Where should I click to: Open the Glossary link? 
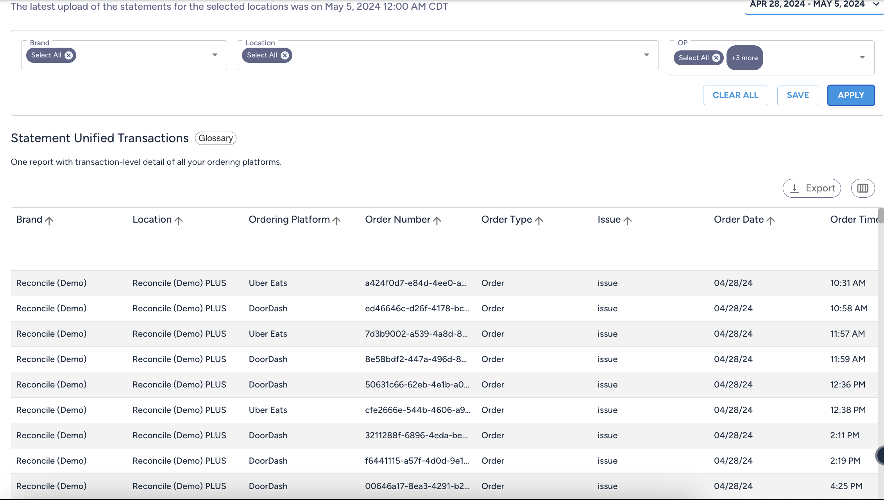point(216,138)
